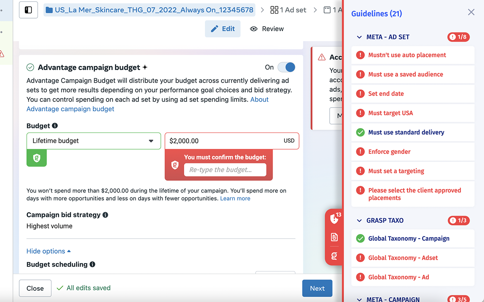The image size is (484, 302).
Task: Open the shield alert icon with 13 badge
Action: click(x=334, y=219)
